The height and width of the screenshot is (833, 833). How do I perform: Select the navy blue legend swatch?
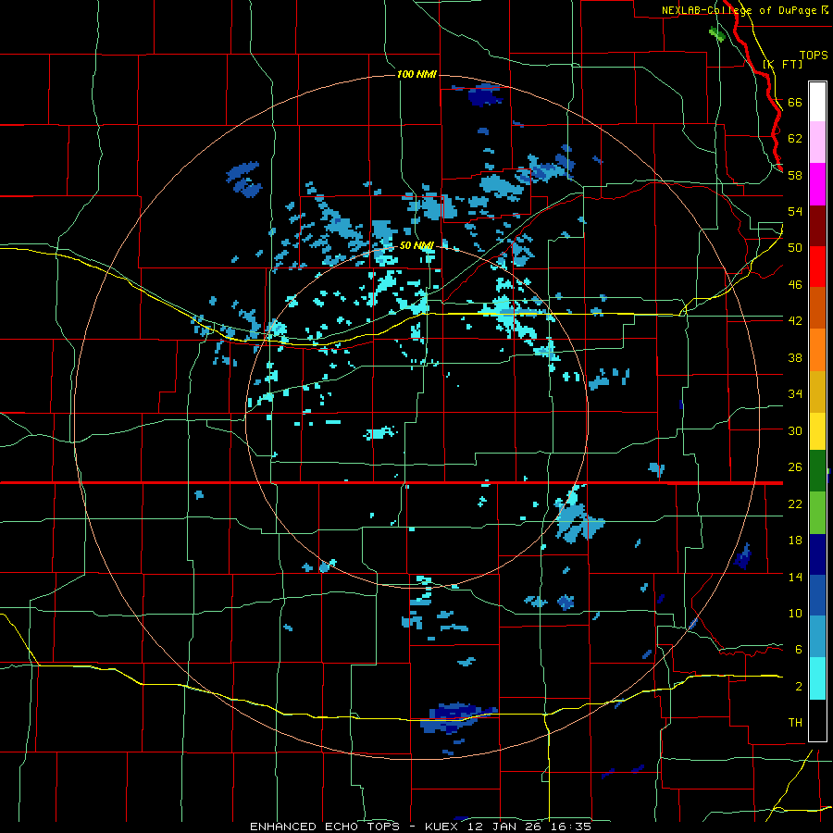point(817,554)
